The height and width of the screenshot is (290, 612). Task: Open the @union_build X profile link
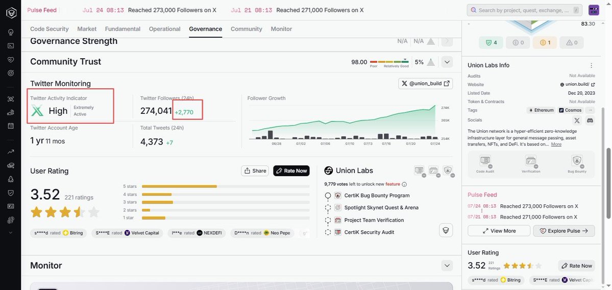pyautogui.click(x=425, y=83)
